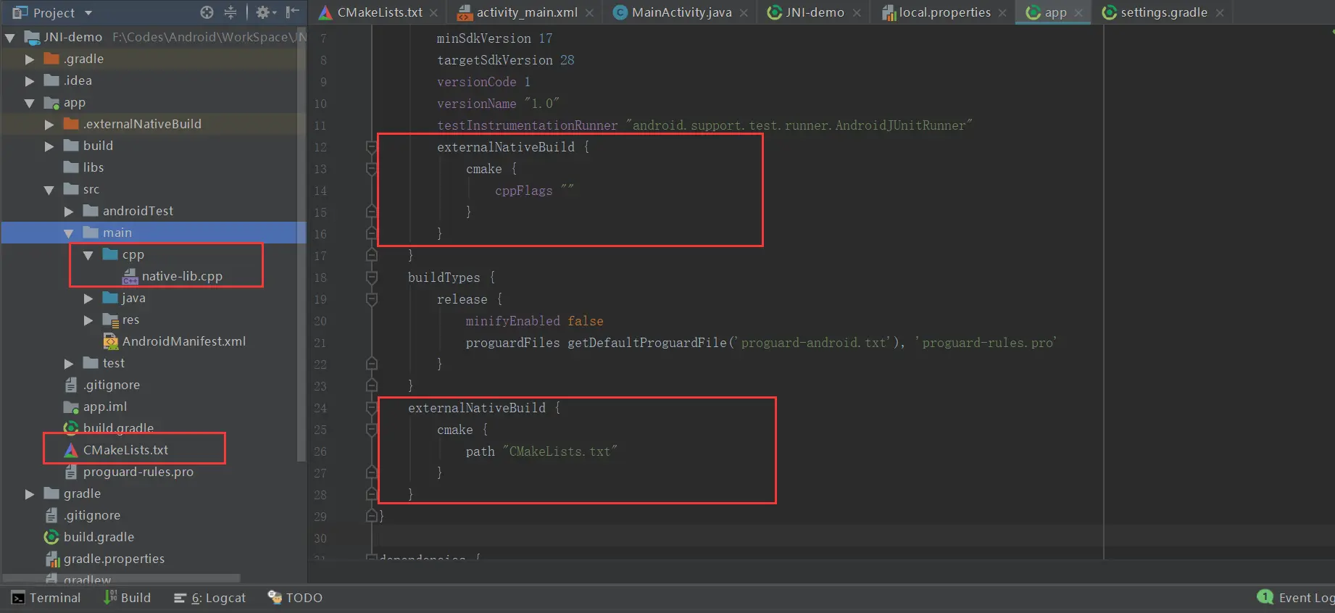Image resolution: width=1335 pixels, height=613 pixels.
Task: Select the libs folder
Action: (93, 167)
